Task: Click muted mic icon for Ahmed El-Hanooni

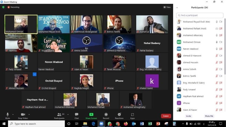Action: (x=217, y=56)
